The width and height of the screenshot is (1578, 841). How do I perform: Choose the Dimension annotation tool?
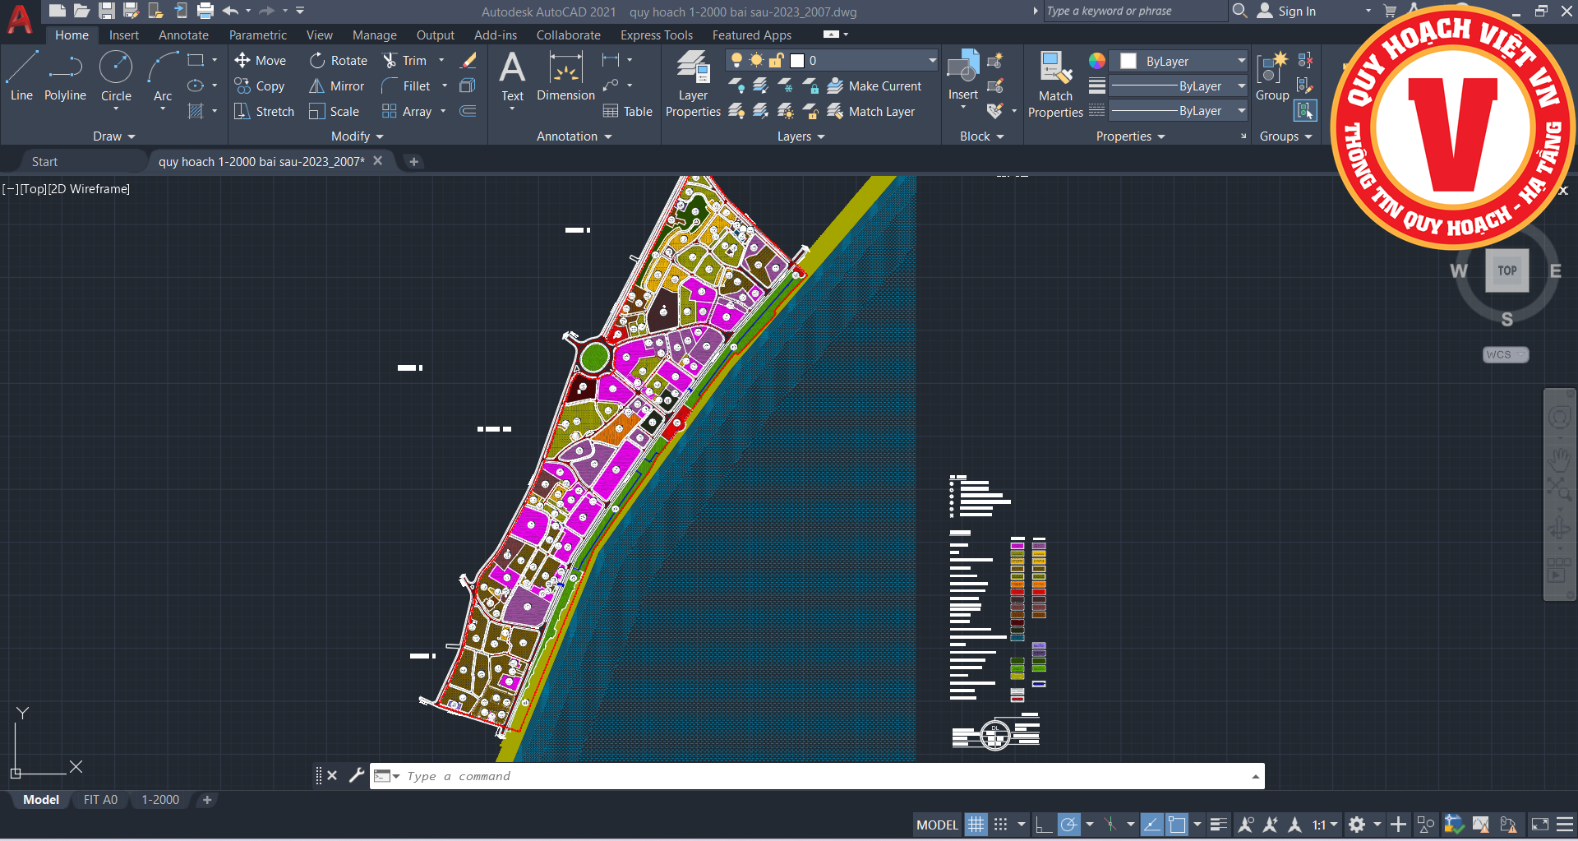tap(565, 76)
